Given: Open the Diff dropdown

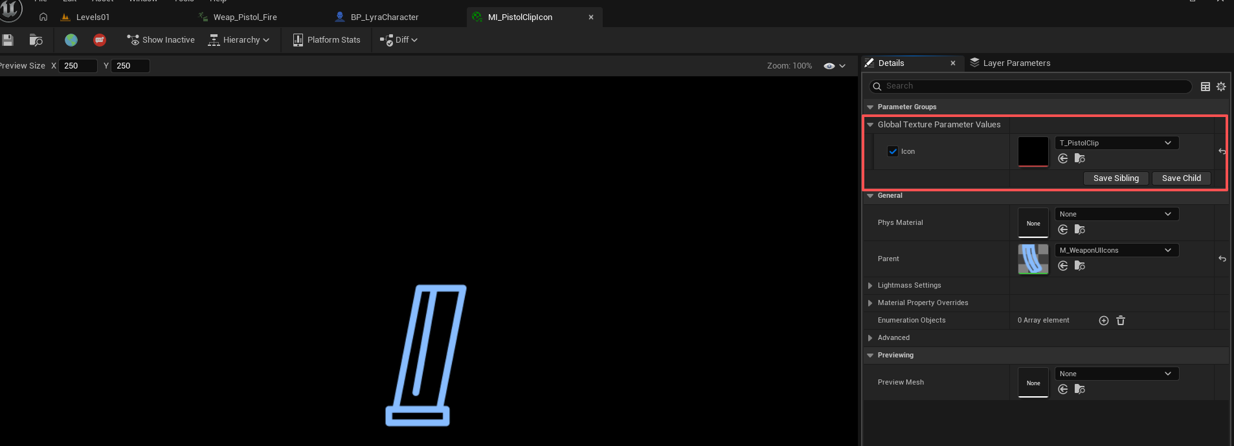Looking at the screenshot, I should tap(398, 40).
